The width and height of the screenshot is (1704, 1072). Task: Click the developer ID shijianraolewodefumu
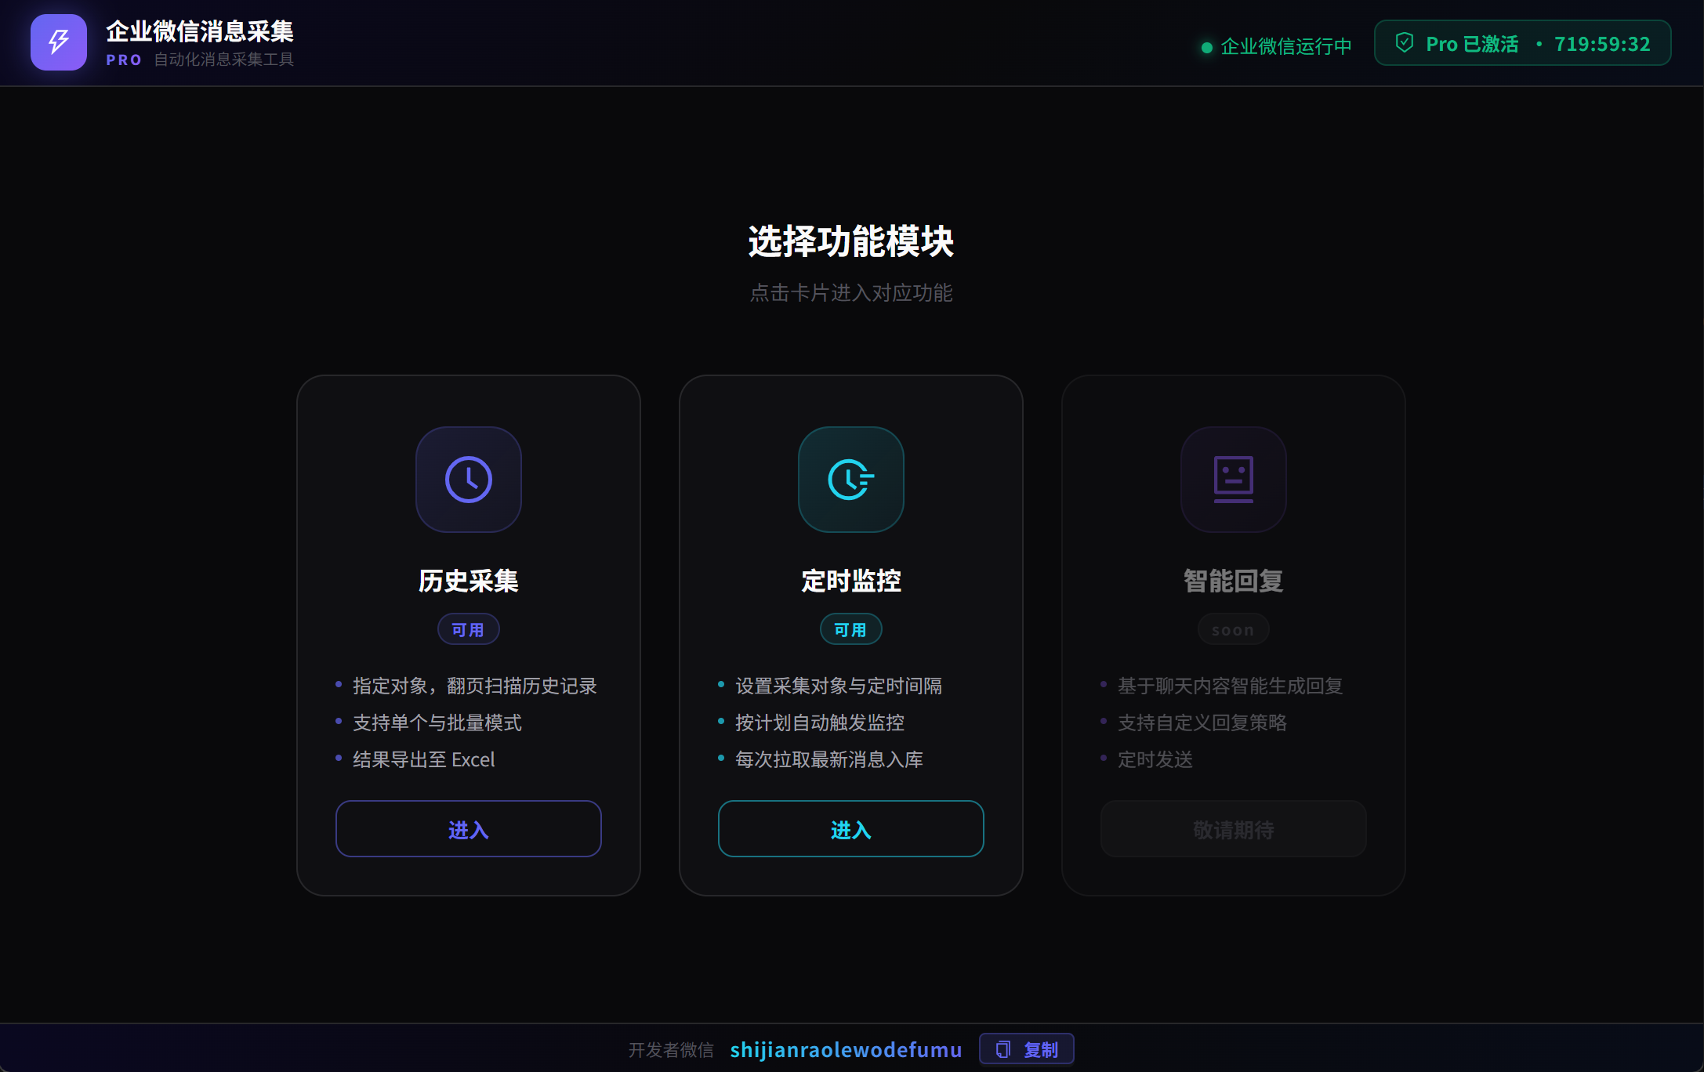pos(846,1050)
